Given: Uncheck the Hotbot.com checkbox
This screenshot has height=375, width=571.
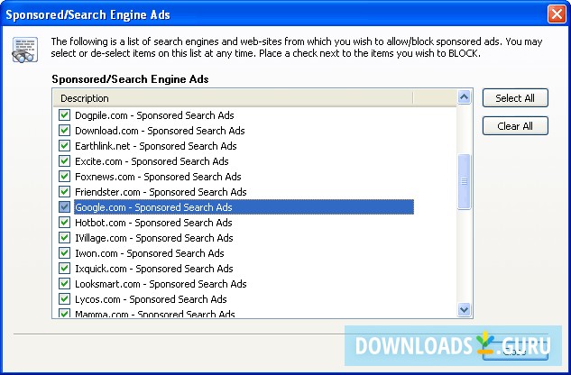Looking at the screenshot, I should (64, 223).
